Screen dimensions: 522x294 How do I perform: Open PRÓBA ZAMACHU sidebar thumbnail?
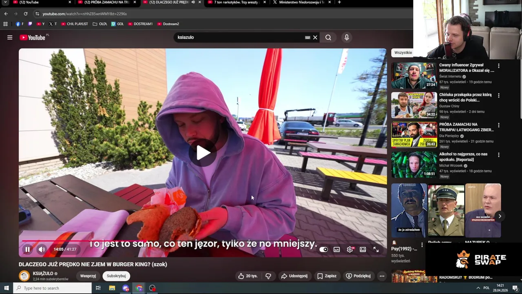click(x=414, y=135)
